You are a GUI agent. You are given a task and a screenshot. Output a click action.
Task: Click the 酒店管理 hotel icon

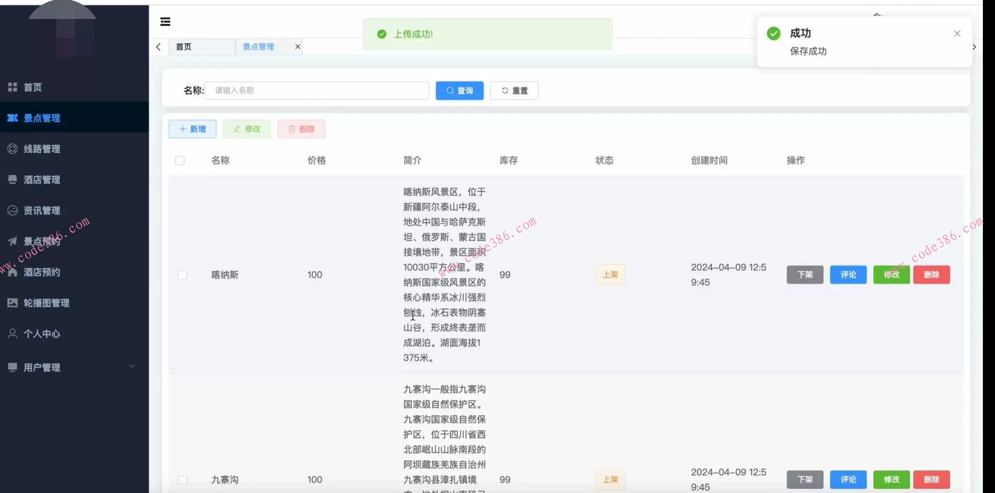pos(12,180)
